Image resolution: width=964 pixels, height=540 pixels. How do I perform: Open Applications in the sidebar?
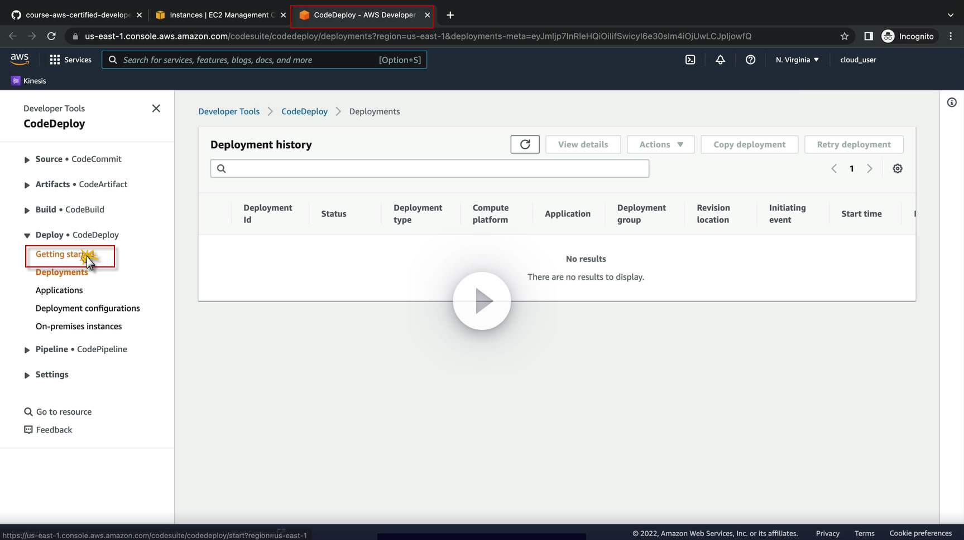click(x=59, y=290)
